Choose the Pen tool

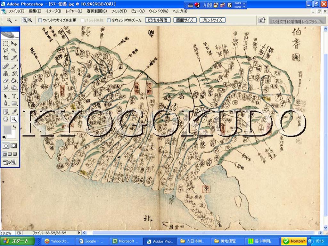tap(6, 103)
